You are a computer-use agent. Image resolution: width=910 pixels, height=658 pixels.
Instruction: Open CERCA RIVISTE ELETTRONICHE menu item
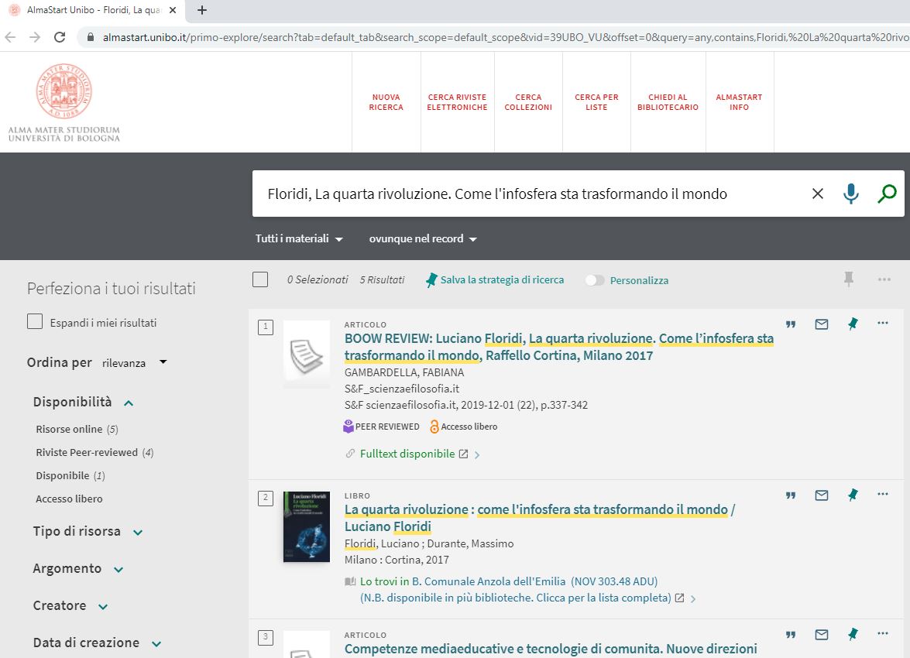[x=457, y=102]
